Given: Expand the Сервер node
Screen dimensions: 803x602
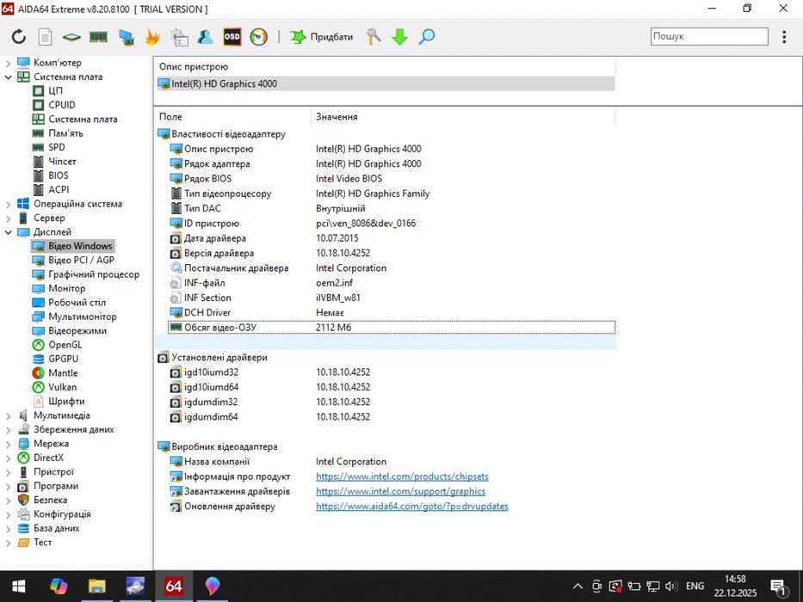Looking at the screenshot, I should [x=8, y=218].
